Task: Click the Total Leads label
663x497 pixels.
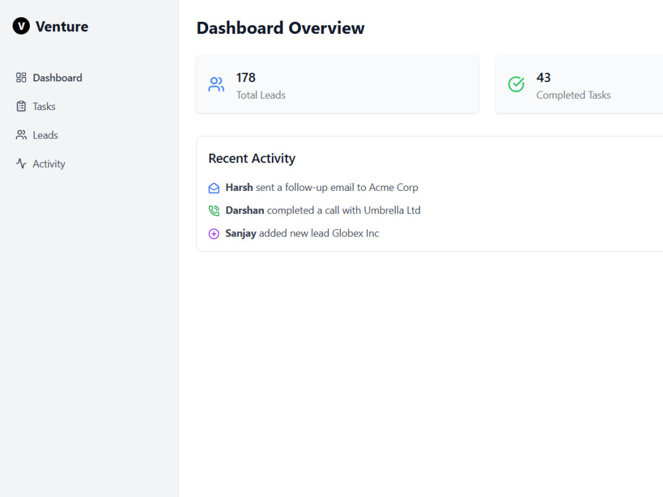Action: click(x=261, y=95)
